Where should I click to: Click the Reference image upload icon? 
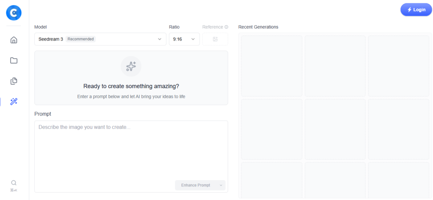click(x=215, y=39)
